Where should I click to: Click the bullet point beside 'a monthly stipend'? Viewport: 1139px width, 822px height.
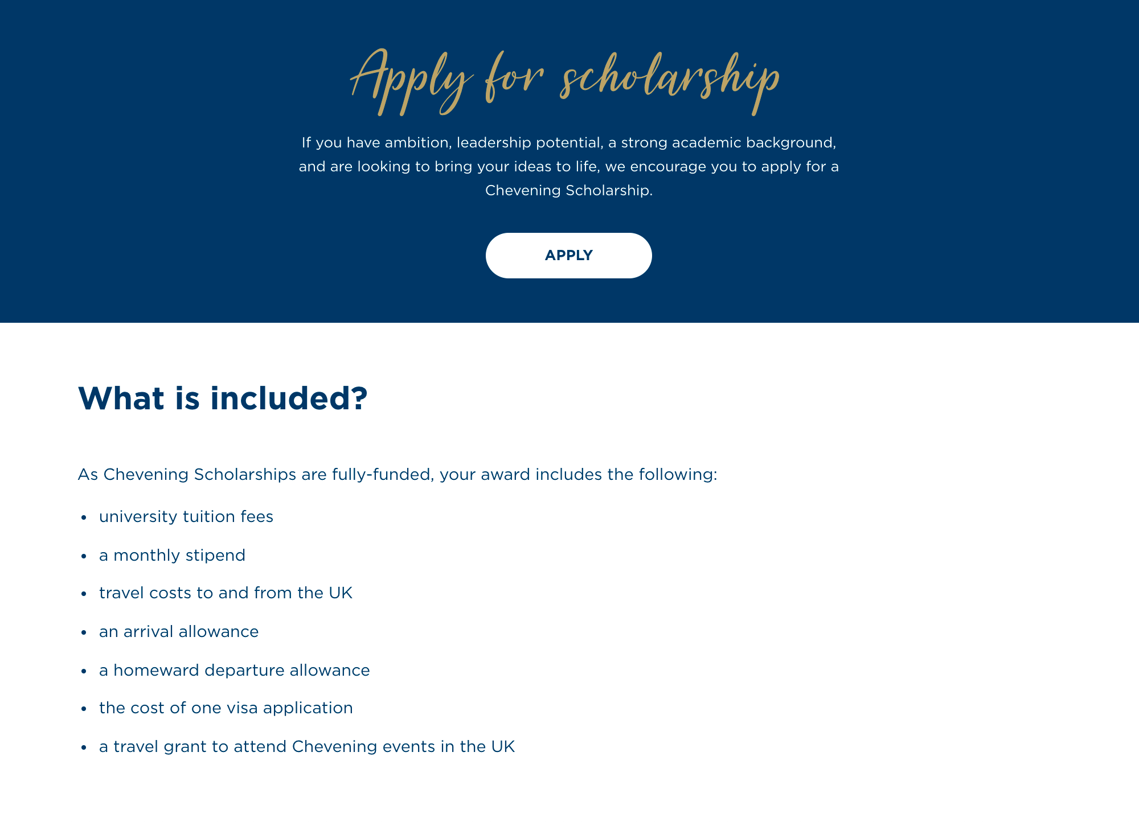pos(84,556)
